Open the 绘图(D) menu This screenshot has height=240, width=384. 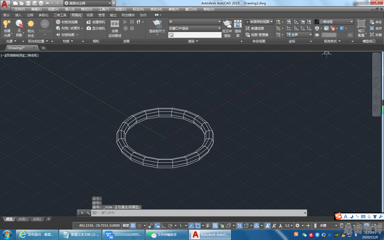121,9
